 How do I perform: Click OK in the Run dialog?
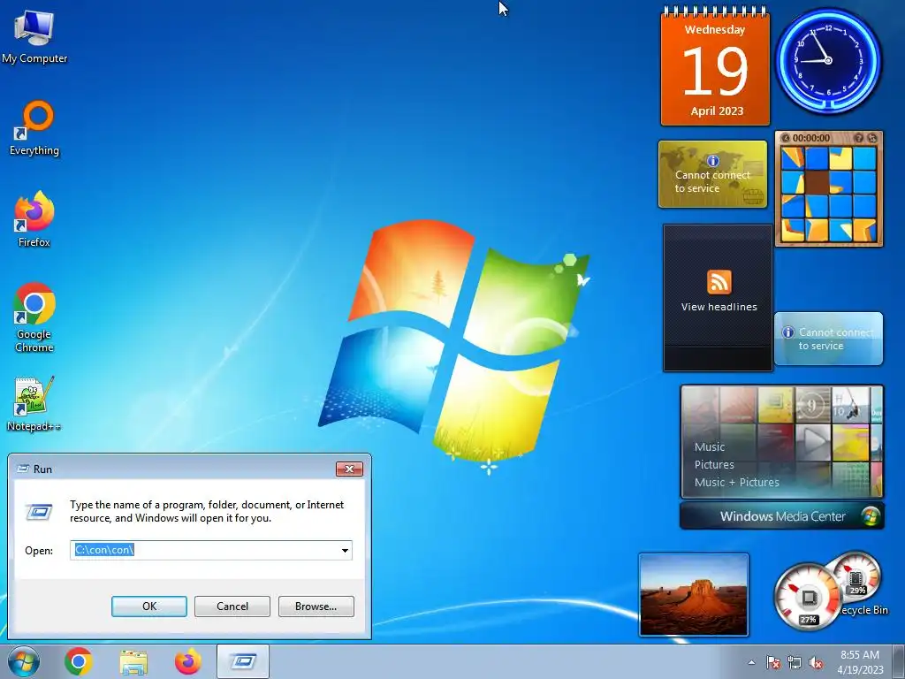(148, 607)
